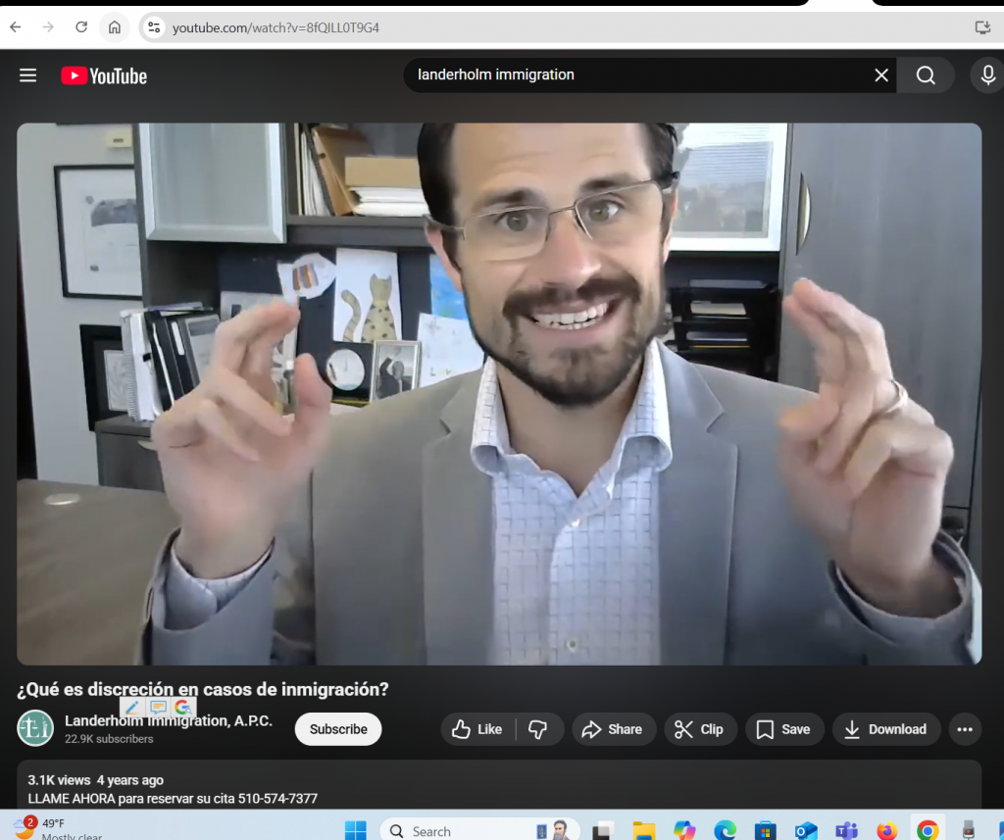
Task: Open the YouTube hamburger guide menu
Action: (27, 75)
